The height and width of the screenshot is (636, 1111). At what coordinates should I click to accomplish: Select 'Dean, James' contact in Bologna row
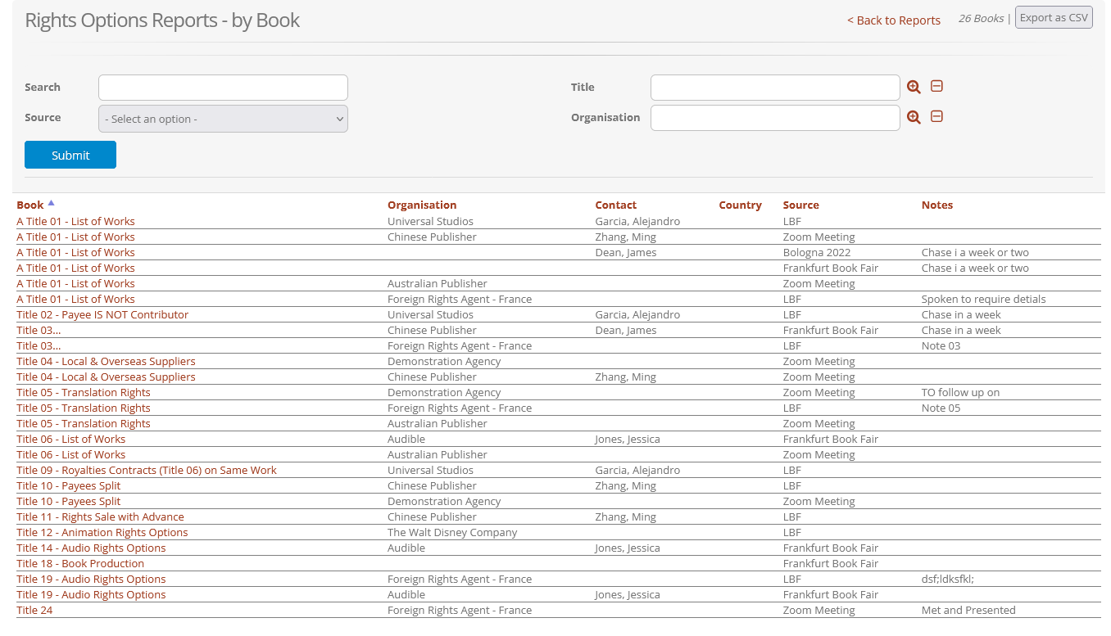626,252
